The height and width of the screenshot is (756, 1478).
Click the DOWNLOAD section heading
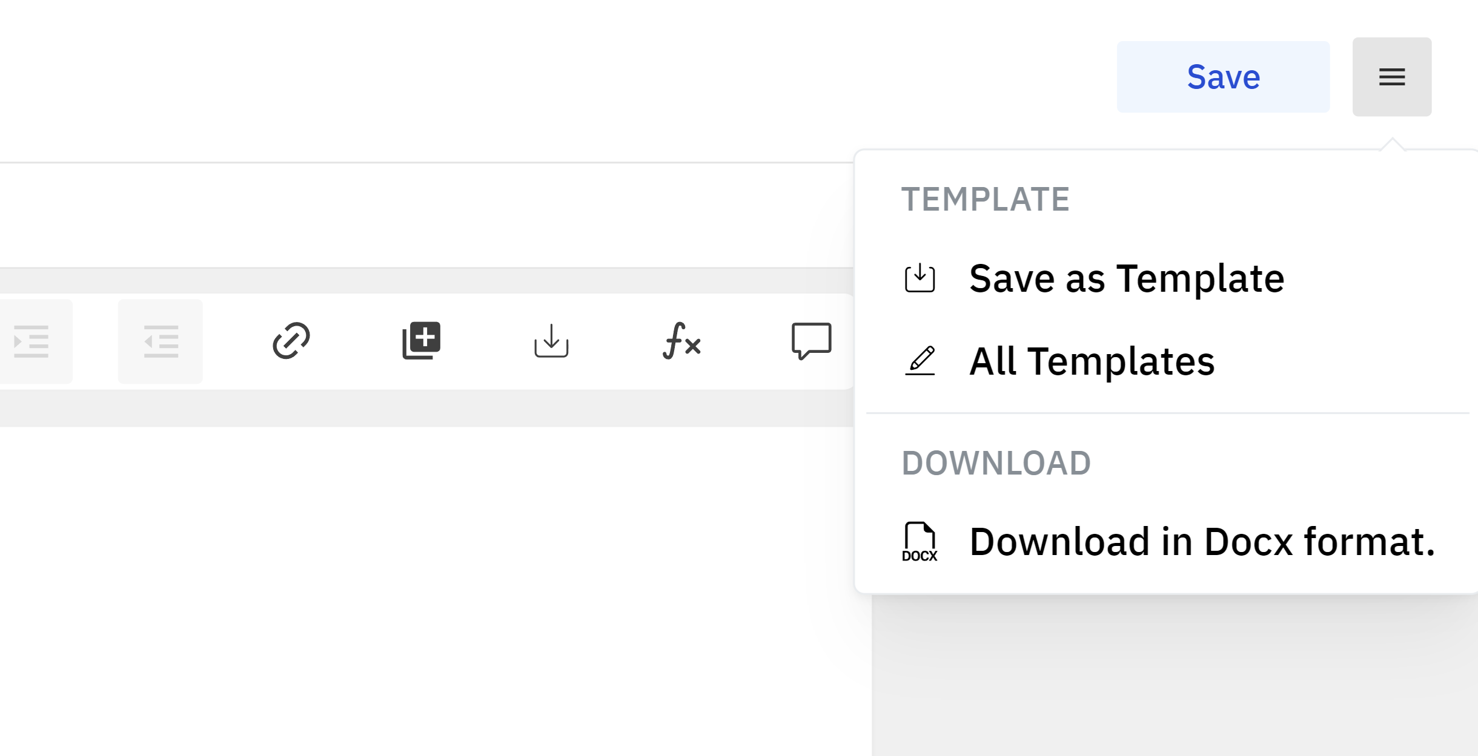996,463
